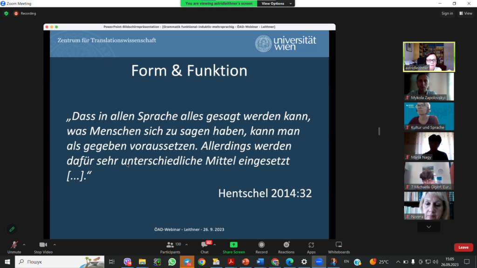Click the shared screen divider handle
This screenshot has height=268, width=477.
pos(379,131)
